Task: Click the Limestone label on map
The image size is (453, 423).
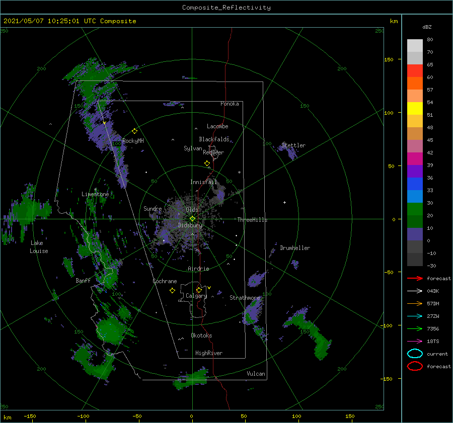Action: pos(95,194)
